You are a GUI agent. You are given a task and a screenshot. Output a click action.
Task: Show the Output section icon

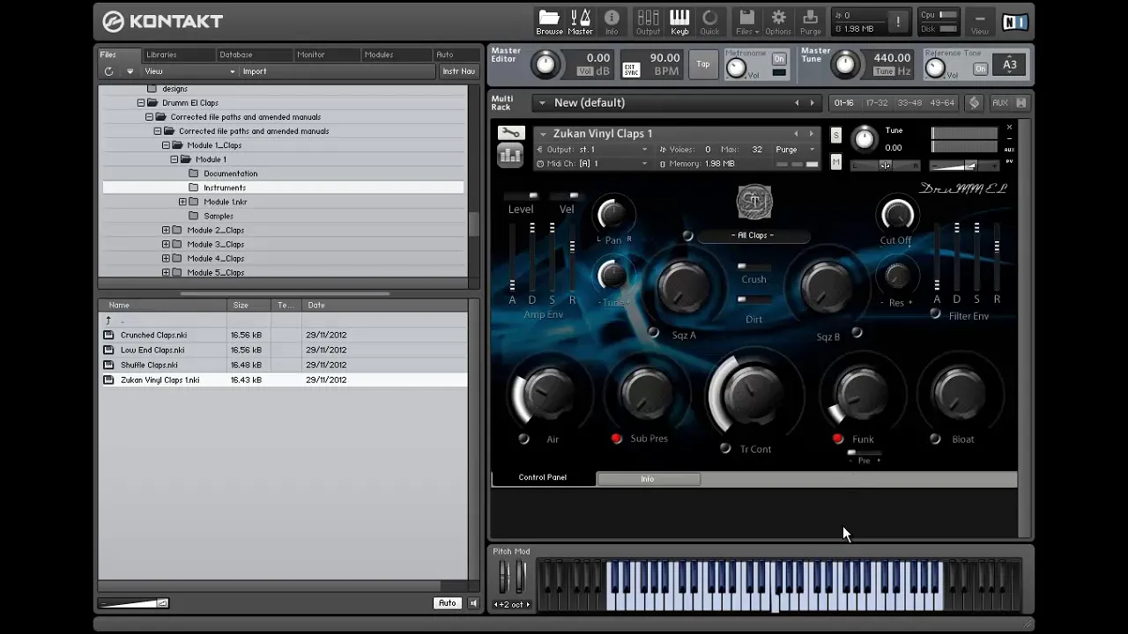pyautogui.click(x=648, y=22)
